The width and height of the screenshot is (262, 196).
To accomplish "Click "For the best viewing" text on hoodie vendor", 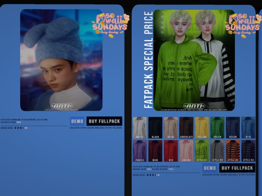I will [x=156, y=166].
